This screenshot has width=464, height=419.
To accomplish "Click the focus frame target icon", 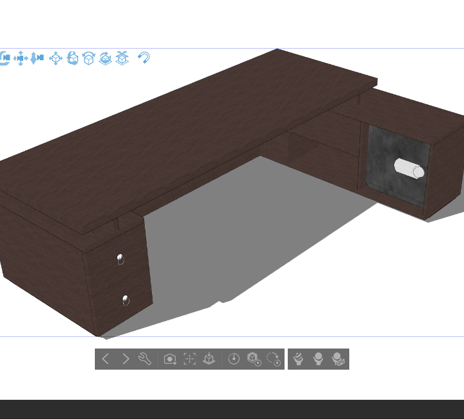I will pos(190,359).
